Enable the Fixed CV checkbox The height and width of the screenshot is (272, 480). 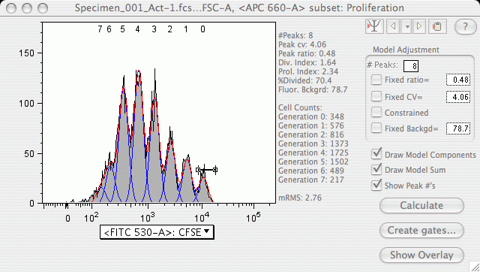point(376,97)
